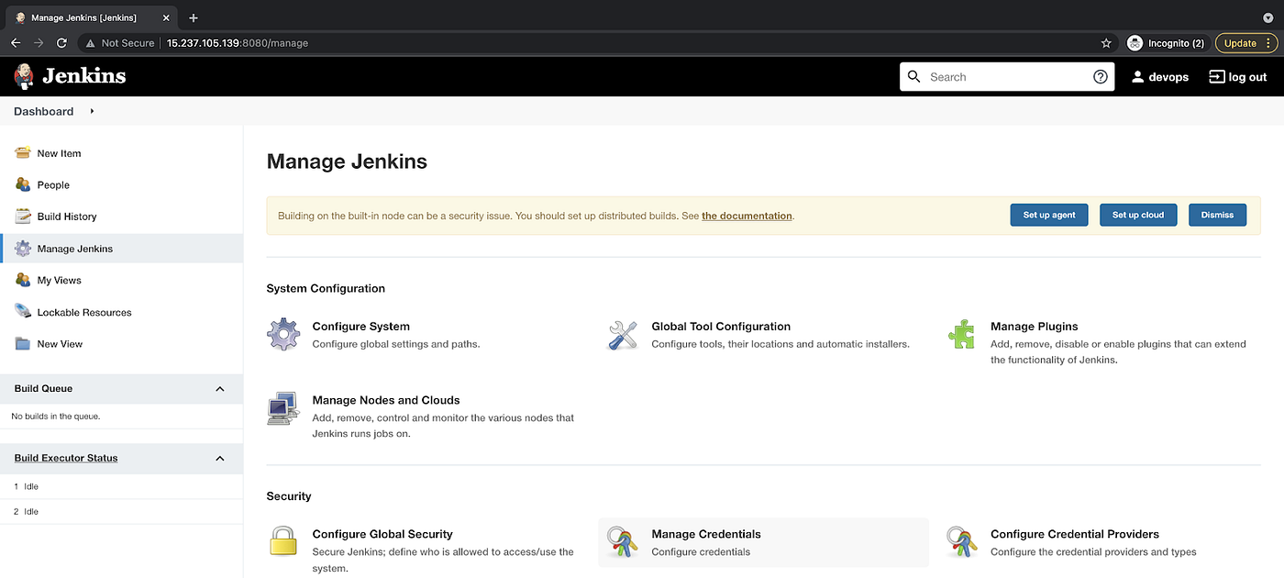Click the browser back arrow

click(x=16, y=43)
